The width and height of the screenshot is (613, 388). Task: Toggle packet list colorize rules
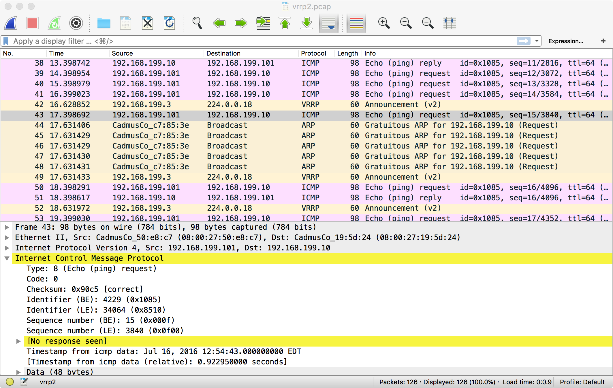[356, 23]
